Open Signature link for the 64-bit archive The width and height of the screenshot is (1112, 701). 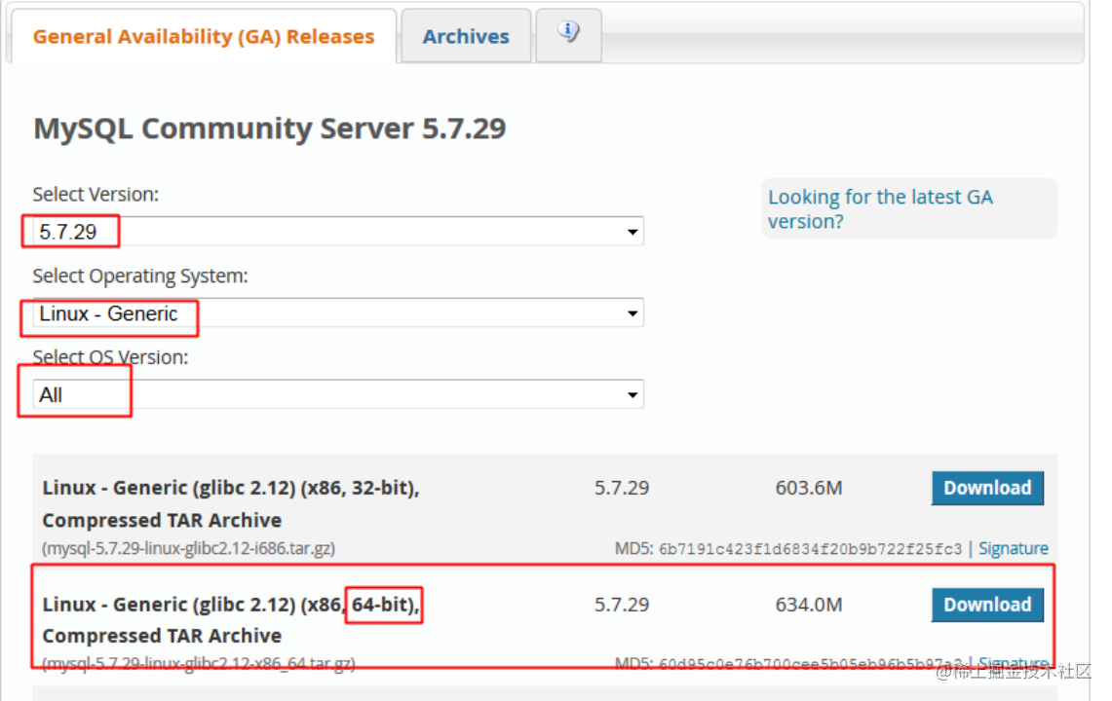1014,663
